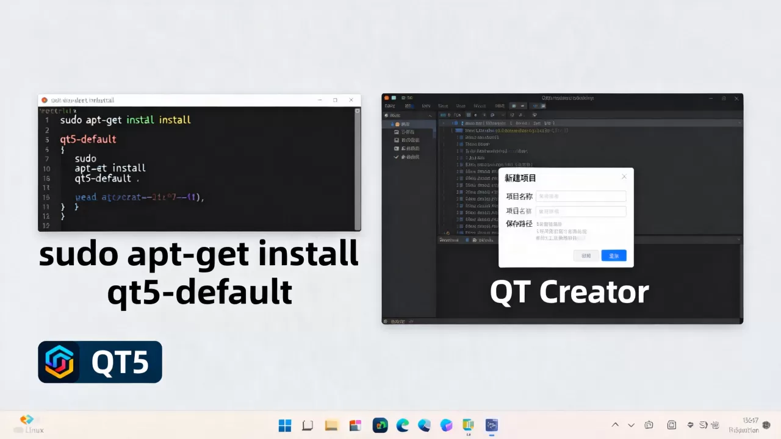The width and height of the screenshot is (781, 439).
Task: Click the 'qt5-default' red text line in terminal
Action: pyautogui.click(x=88, y=139)
